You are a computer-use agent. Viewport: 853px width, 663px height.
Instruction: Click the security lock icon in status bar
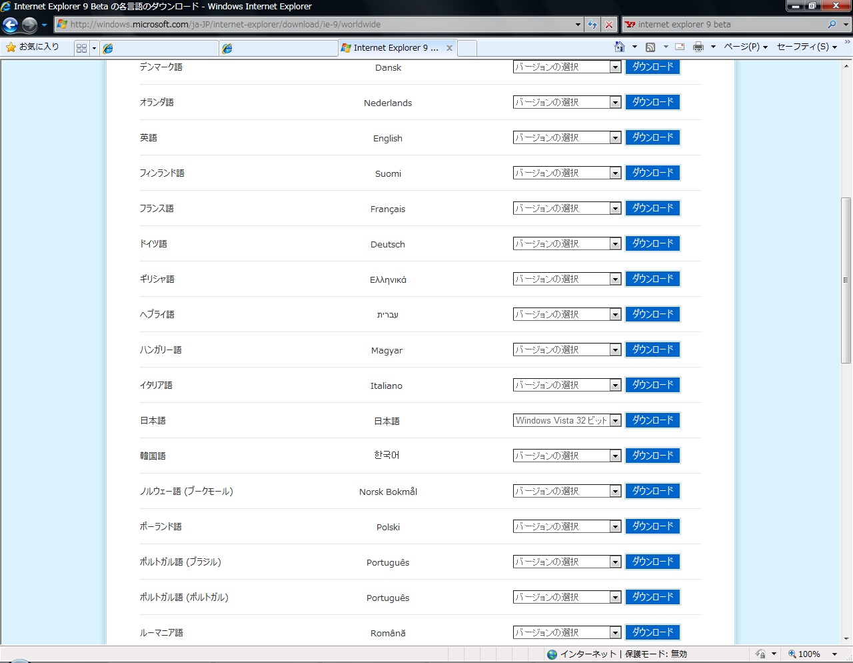(760, 654)
